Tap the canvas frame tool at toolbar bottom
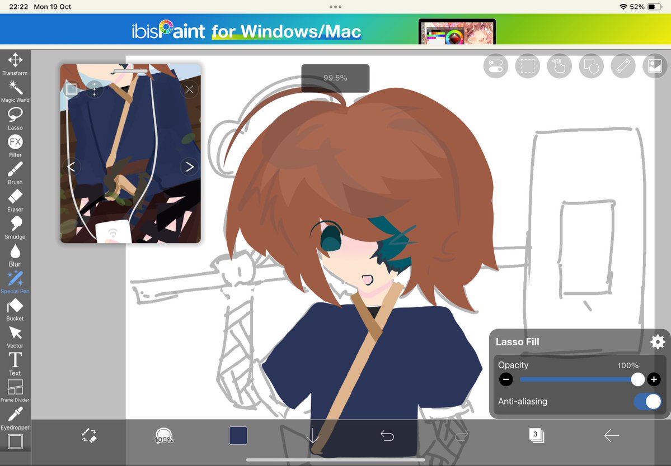The height and width of the screenshot is (466, 671). pyautogui.click(x=15, y=441)
